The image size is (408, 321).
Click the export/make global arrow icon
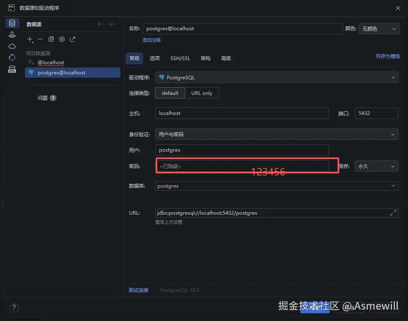point(73,39)
